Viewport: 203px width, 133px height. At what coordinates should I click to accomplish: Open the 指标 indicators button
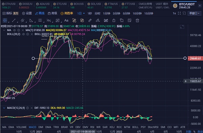tap(7, 13)
